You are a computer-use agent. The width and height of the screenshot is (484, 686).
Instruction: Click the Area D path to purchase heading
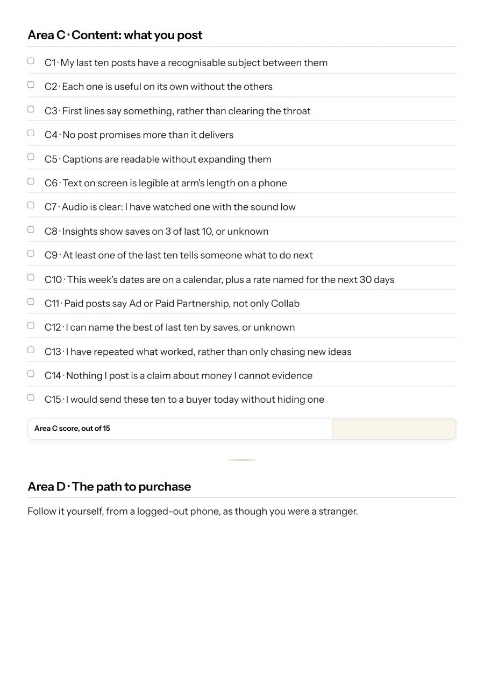point(109,487)
